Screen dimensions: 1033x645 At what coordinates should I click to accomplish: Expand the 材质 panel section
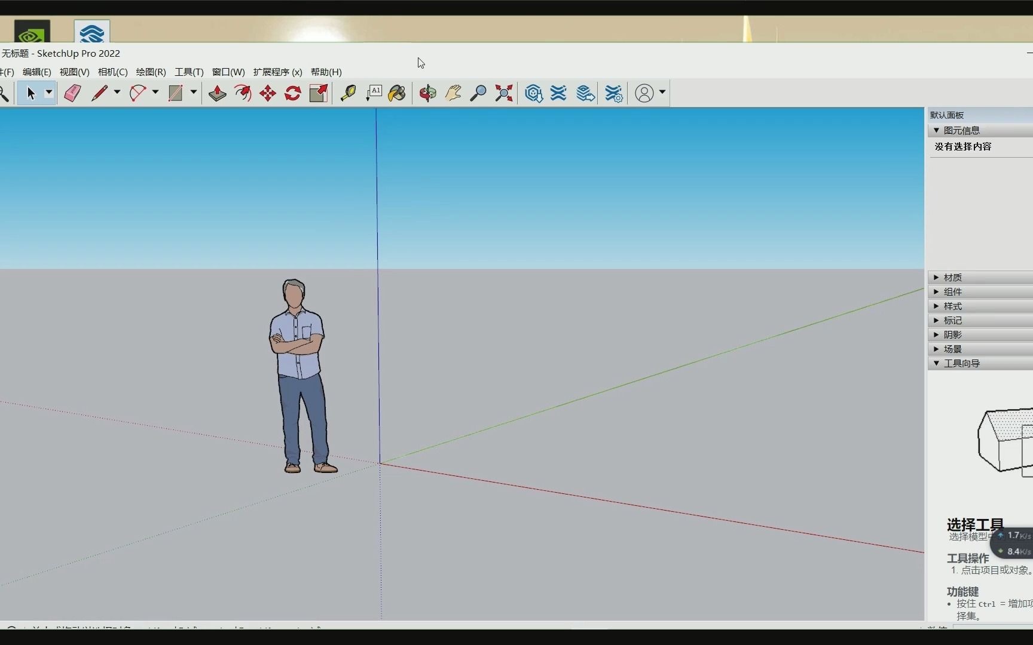(952, 277)
